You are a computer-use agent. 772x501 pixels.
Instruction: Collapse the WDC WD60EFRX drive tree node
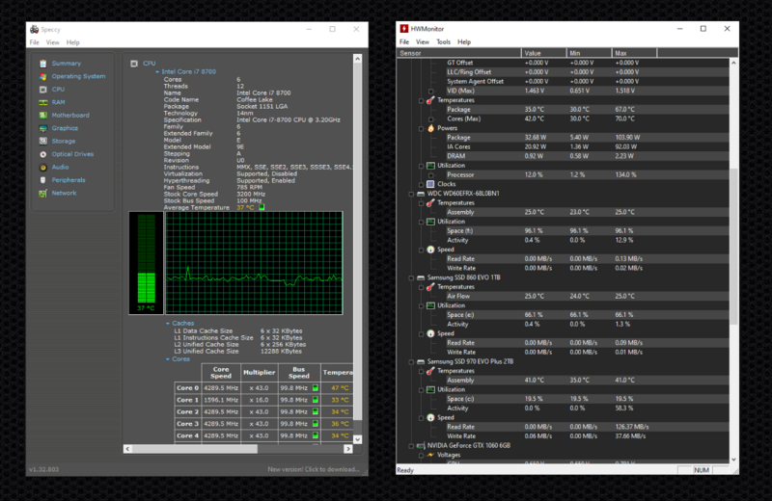tap(404, 194)
